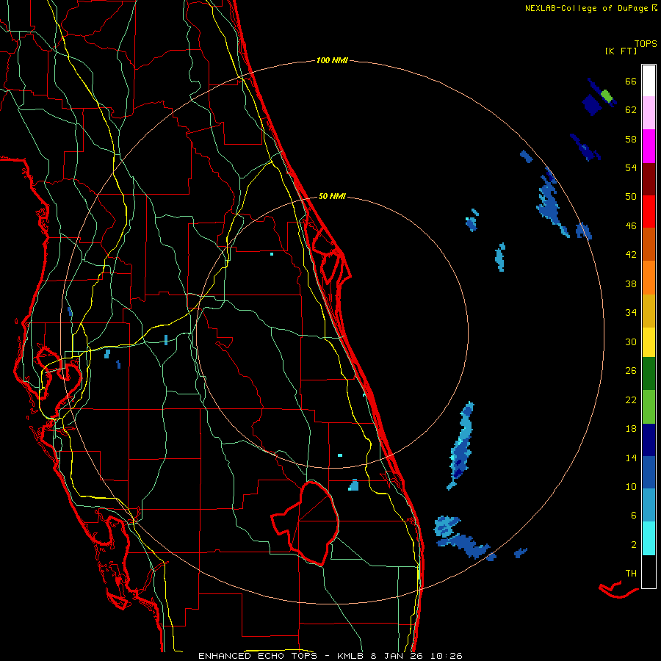Click the light green 26 kft legend swatch

pos(649,407)
